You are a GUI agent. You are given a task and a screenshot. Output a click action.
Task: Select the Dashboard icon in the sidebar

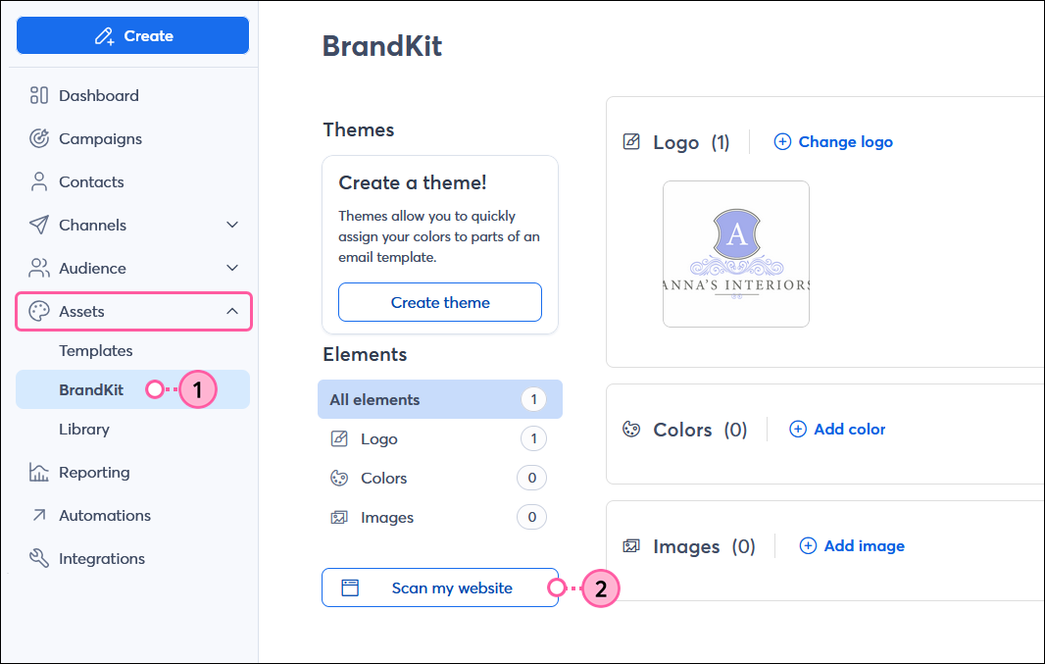click(39, 95)
